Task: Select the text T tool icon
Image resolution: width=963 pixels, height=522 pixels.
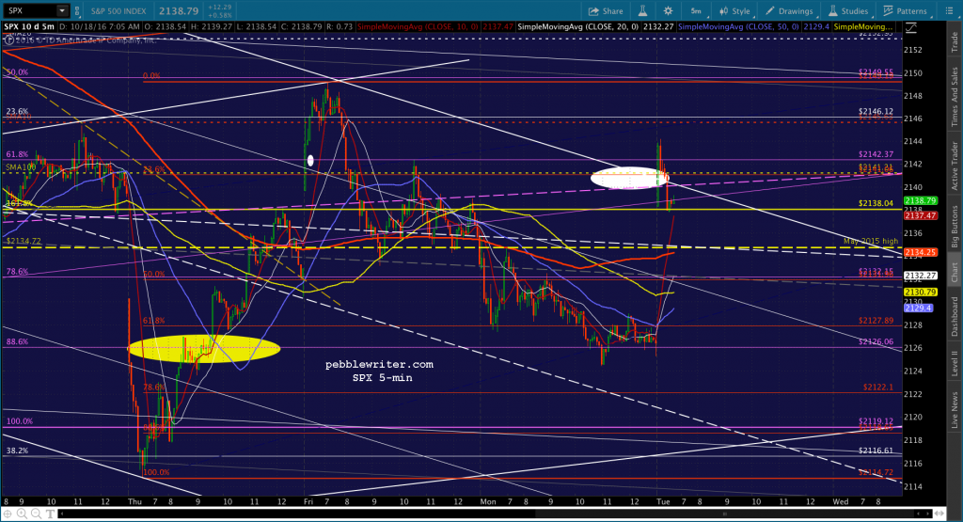Action: (50, 514)
